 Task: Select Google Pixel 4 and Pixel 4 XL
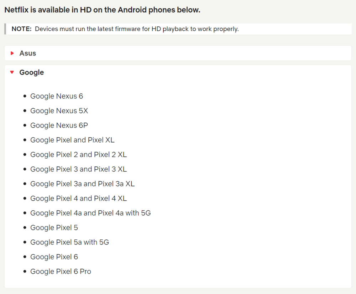point(78,198)
